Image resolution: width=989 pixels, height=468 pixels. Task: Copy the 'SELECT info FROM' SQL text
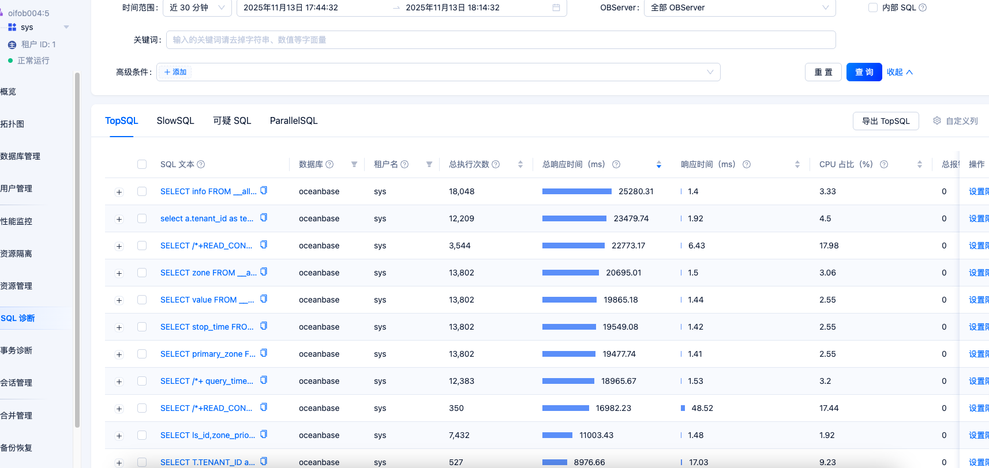tap(264, 191)
